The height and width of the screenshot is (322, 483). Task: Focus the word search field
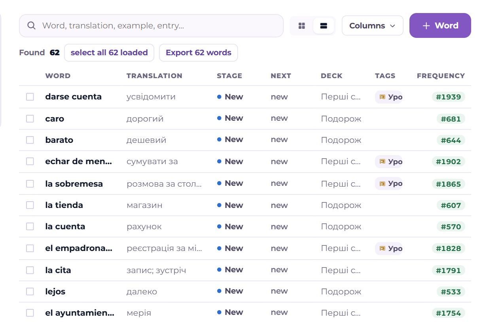point(151,26)
